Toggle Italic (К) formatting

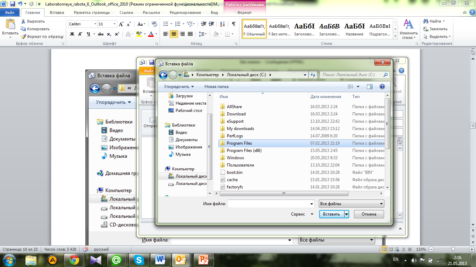(80, 34)
